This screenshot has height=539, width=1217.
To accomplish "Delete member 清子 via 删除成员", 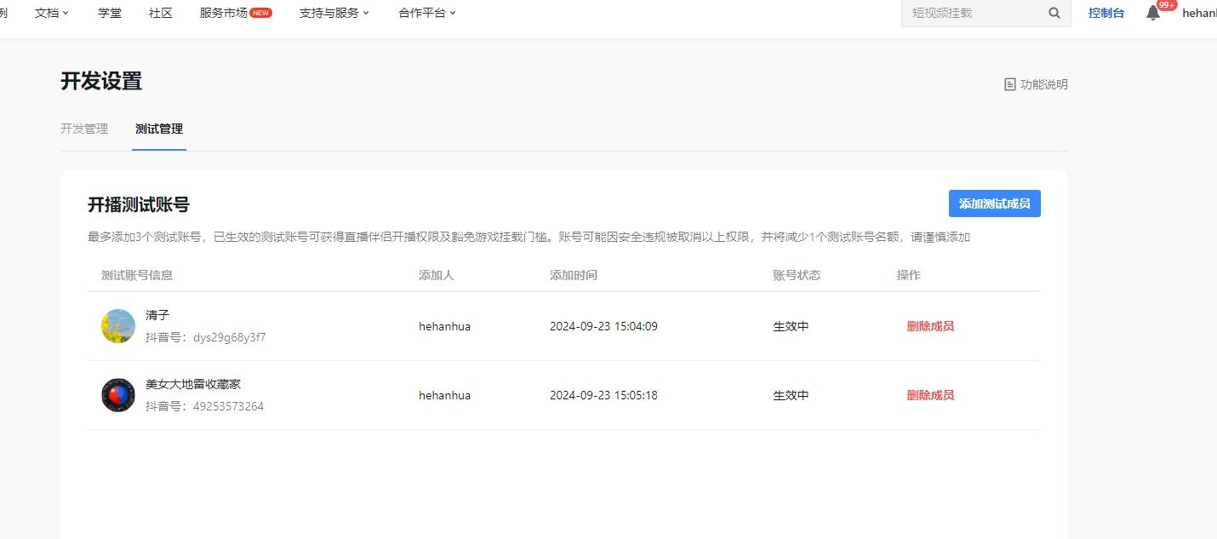I will click(x=930, y=326).
